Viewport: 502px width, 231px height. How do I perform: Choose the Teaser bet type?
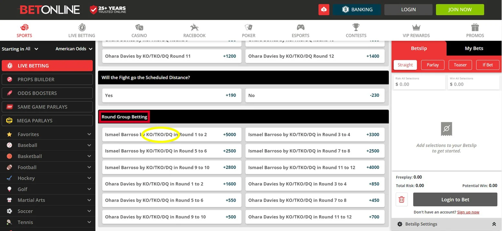pyautogui.click(x=460, y=65)
